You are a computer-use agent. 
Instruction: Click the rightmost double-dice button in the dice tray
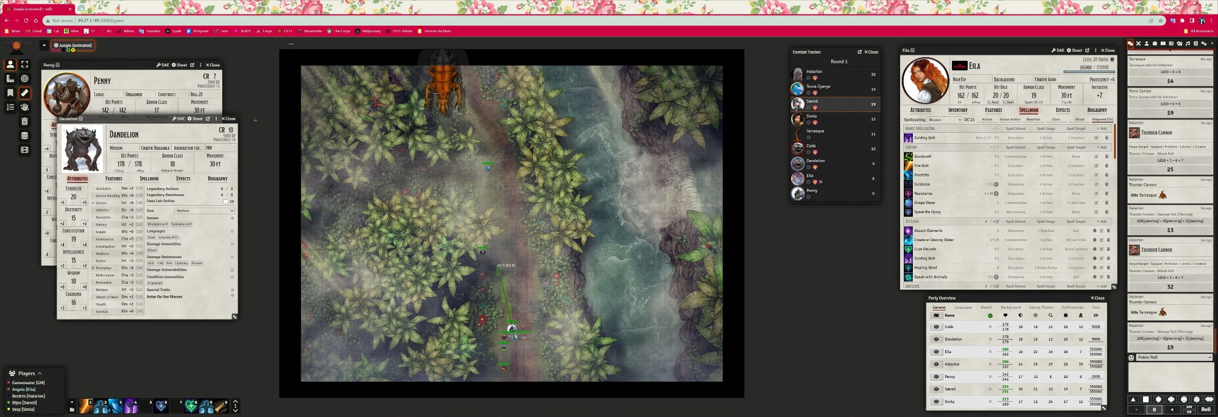pyautogui.click(x=1209, y=399)
